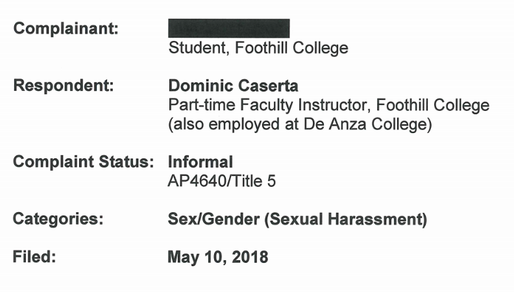Select the 'Sex/Gender' category word
514x292 pixels.
coord(214,219)
